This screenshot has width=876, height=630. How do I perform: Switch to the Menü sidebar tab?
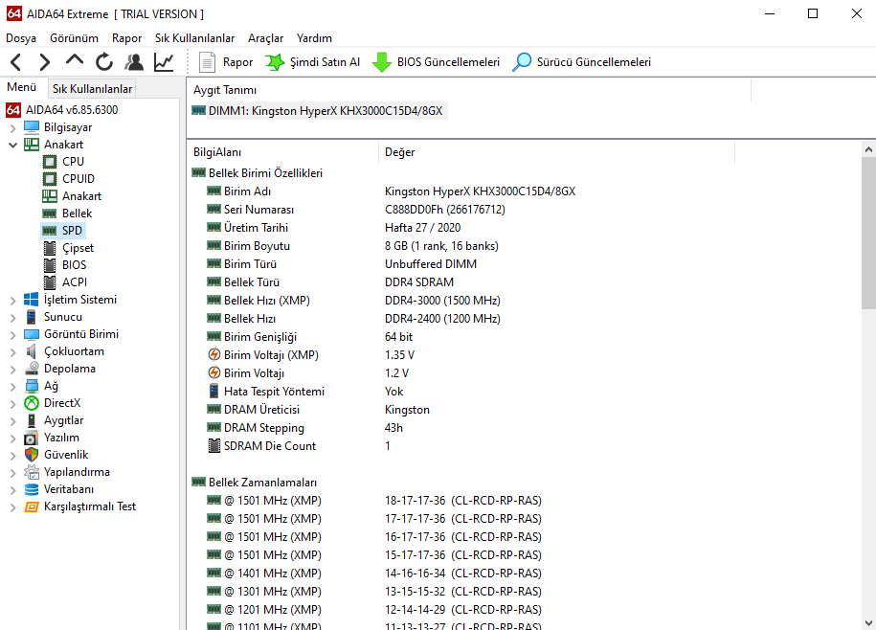(x=22, y=87)
